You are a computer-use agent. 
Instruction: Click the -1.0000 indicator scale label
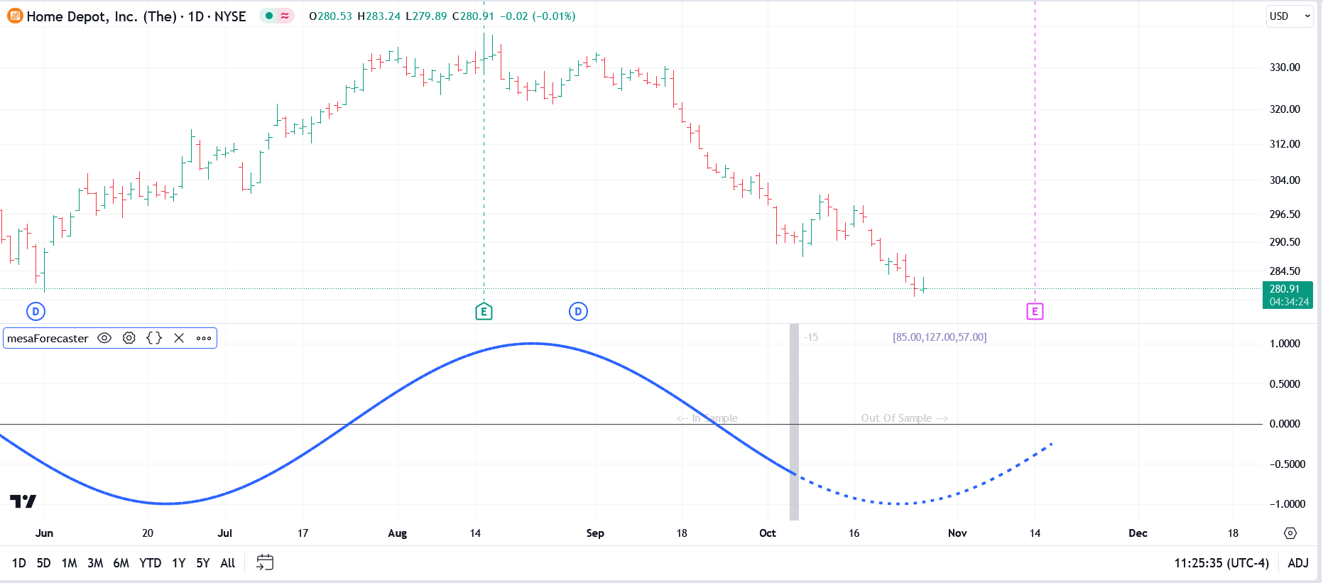coord(1287,504)
